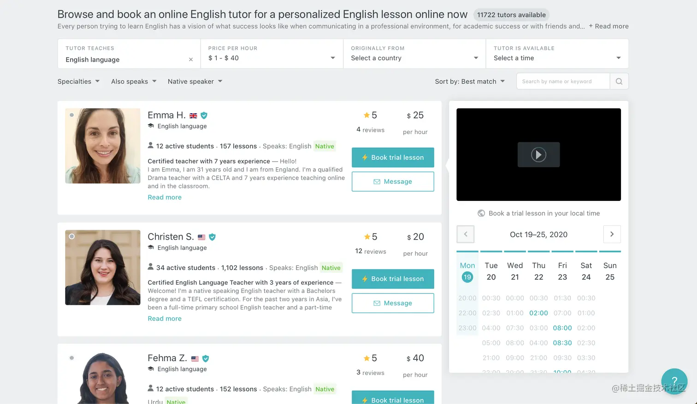The height and width of the screenshot is (404, 697).
Task: Click Emma H.'s Native language tag
Action: pyautogui.click(x=325, y=146)
